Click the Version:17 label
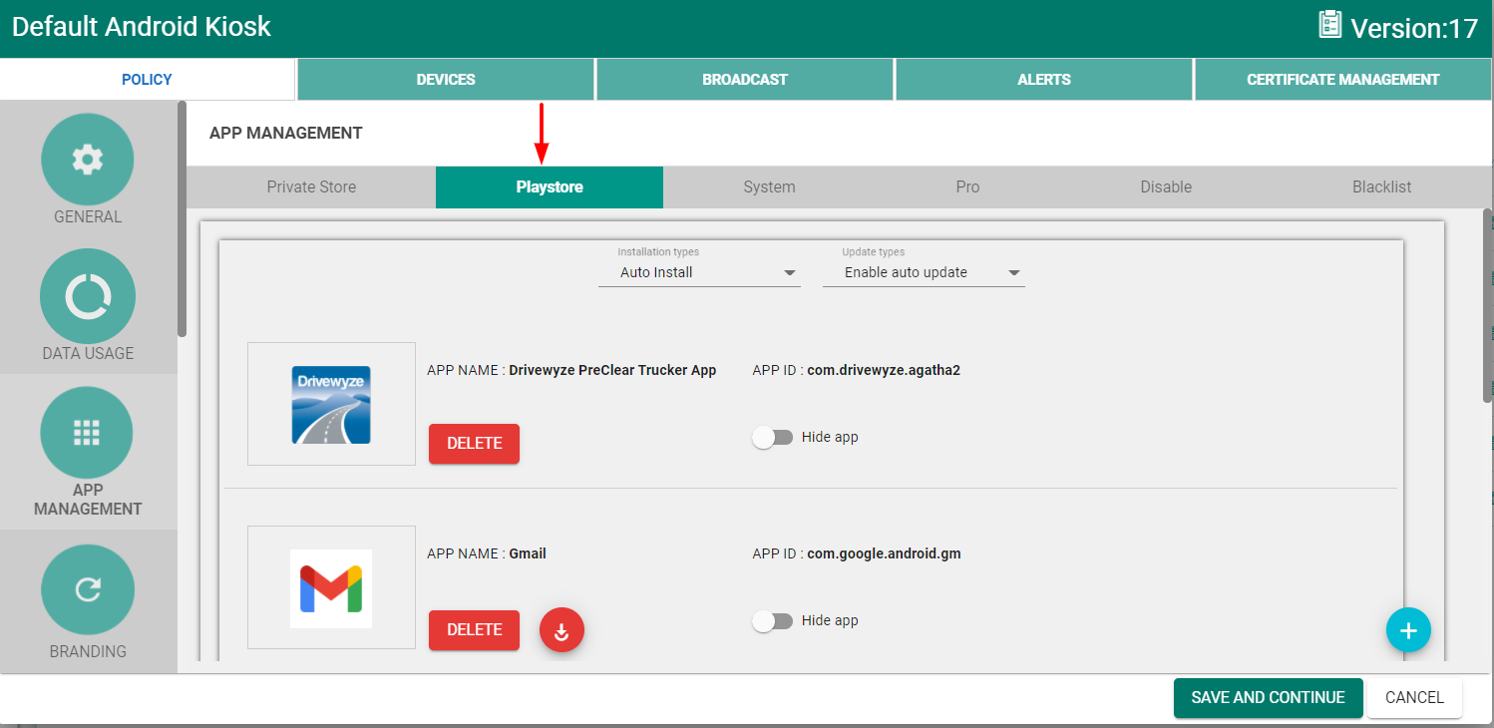The width and height of the screenshot is (1494, 728). [x=1414, y=28]
